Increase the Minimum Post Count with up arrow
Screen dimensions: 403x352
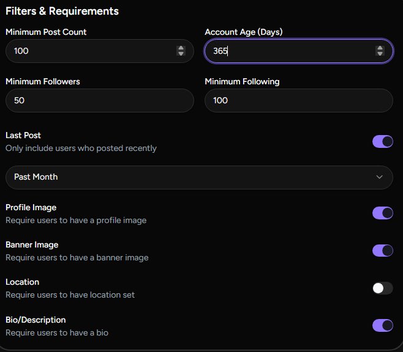coord(181,48)
